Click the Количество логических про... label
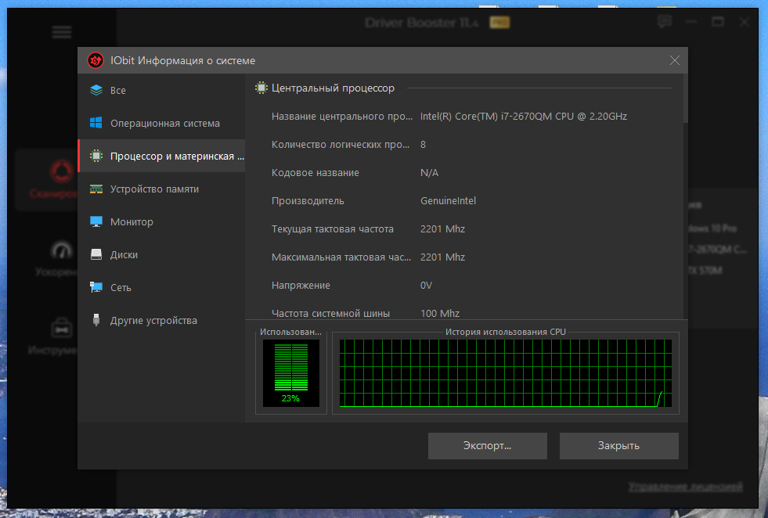 coord(341,145)
